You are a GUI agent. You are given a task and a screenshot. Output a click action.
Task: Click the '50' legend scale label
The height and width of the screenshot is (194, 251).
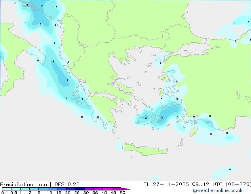pyautogui.click(x=122, y=192)
